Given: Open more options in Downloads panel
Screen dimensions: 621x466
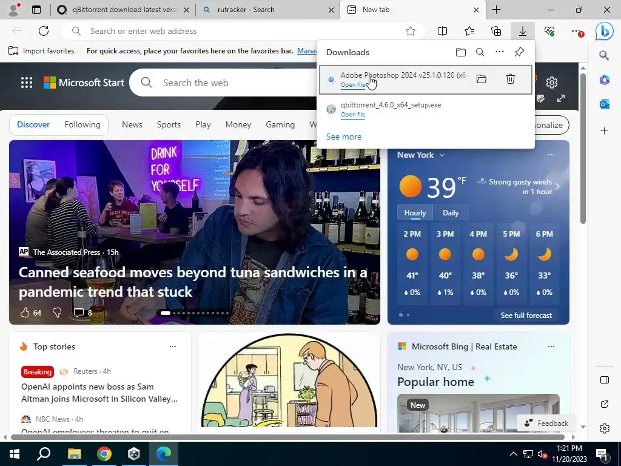Looking at the screenshot, I should [500, 52].
